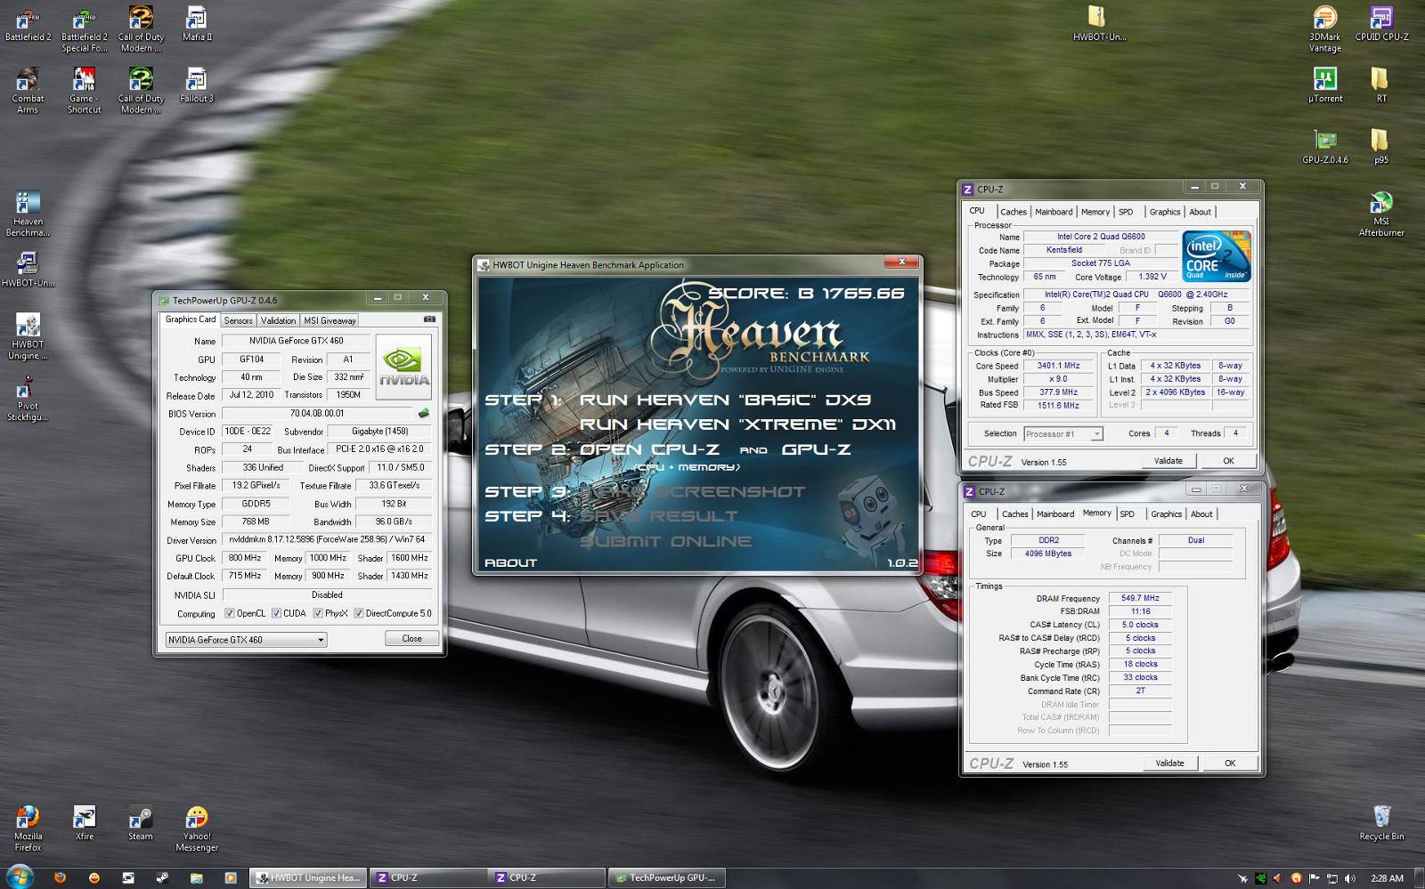
Task: Toggle the DirectCompute 5.0 checkbox
Action: pos(358,613)
